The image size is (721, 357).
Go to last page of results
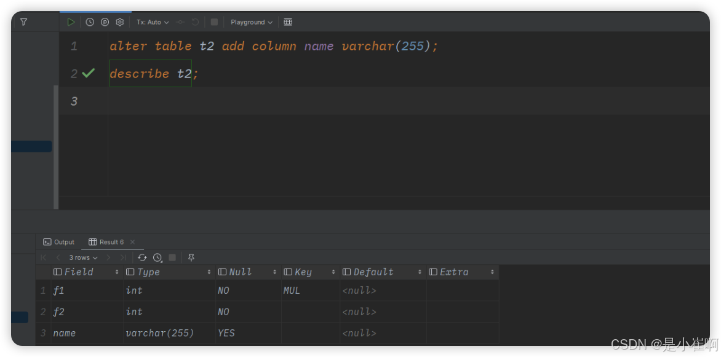(123, 257)
